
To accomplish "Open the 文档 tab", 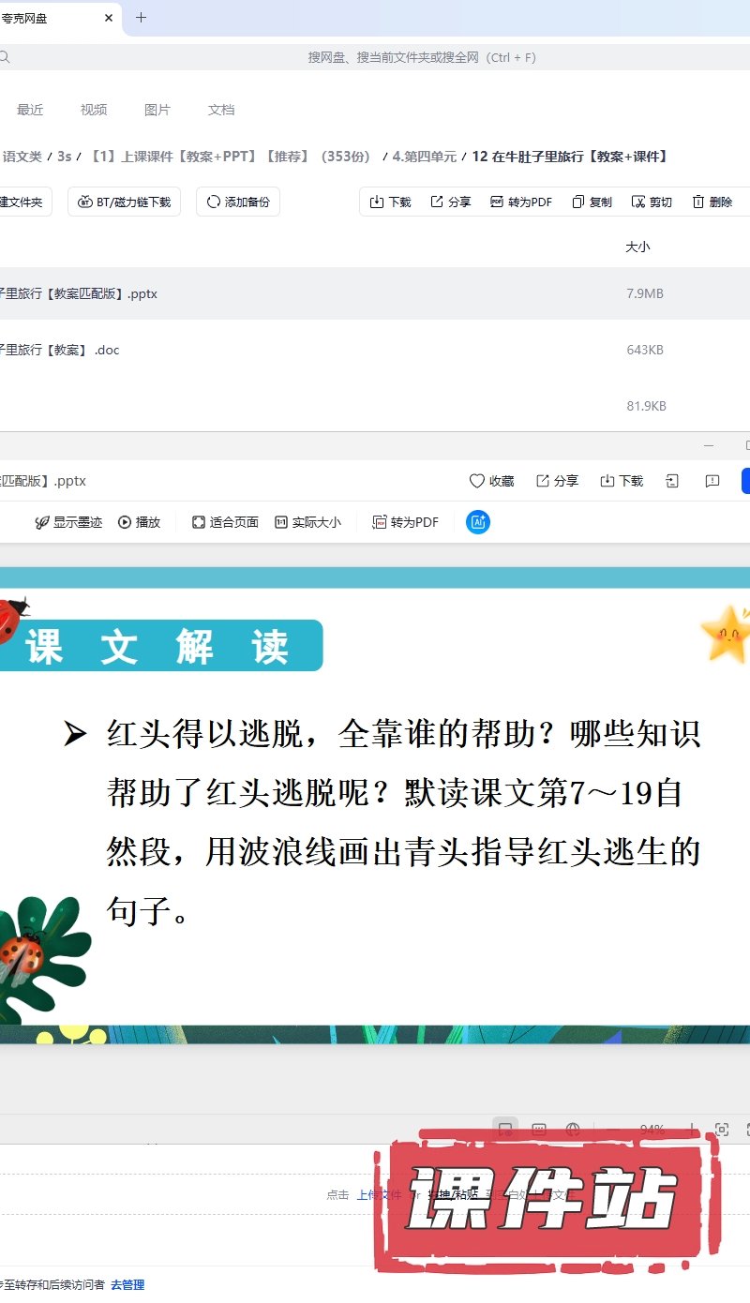I will coord(221,110).
